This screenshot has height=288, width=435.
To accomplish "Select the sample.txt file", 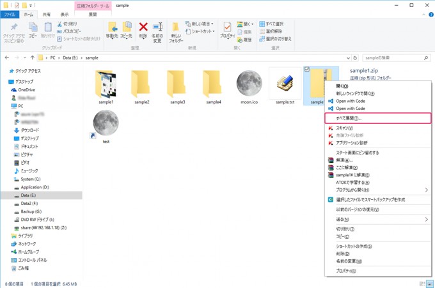I will pos(285,86).
